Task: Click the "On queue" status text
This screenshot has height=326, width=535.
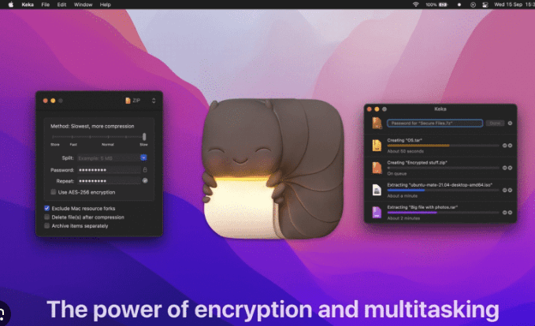Action: point(397,173)
